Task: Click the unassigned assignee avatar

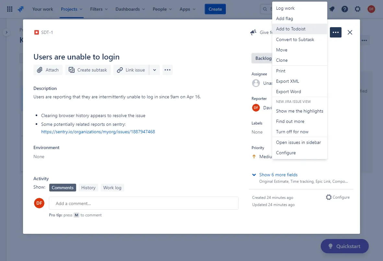Action: click(x=256, y=83)
